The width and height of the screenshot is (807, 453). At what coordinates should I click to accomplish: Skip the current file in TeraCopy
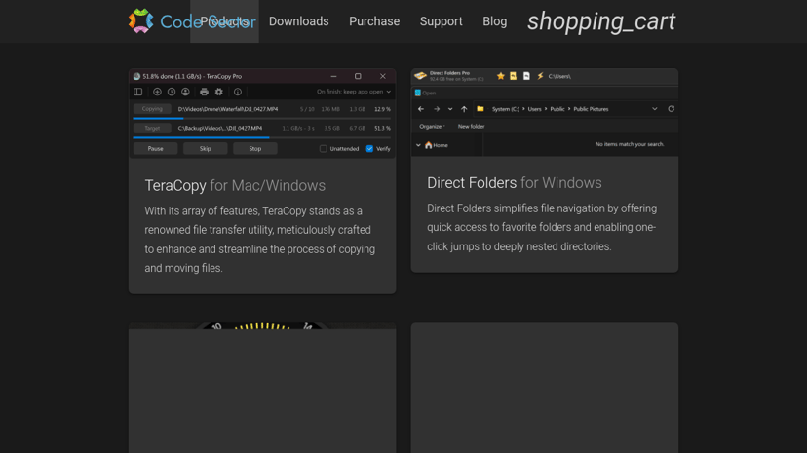click(206, 149)
